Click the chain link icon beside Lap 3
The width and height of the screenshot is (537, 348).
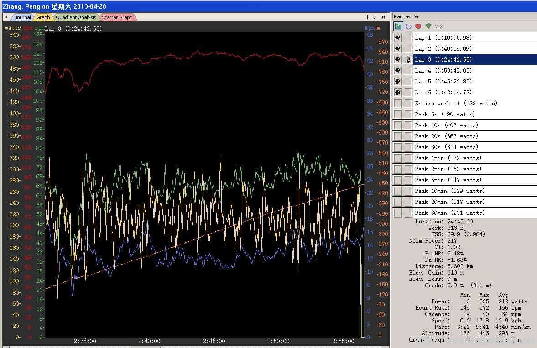tap(408, 60)
